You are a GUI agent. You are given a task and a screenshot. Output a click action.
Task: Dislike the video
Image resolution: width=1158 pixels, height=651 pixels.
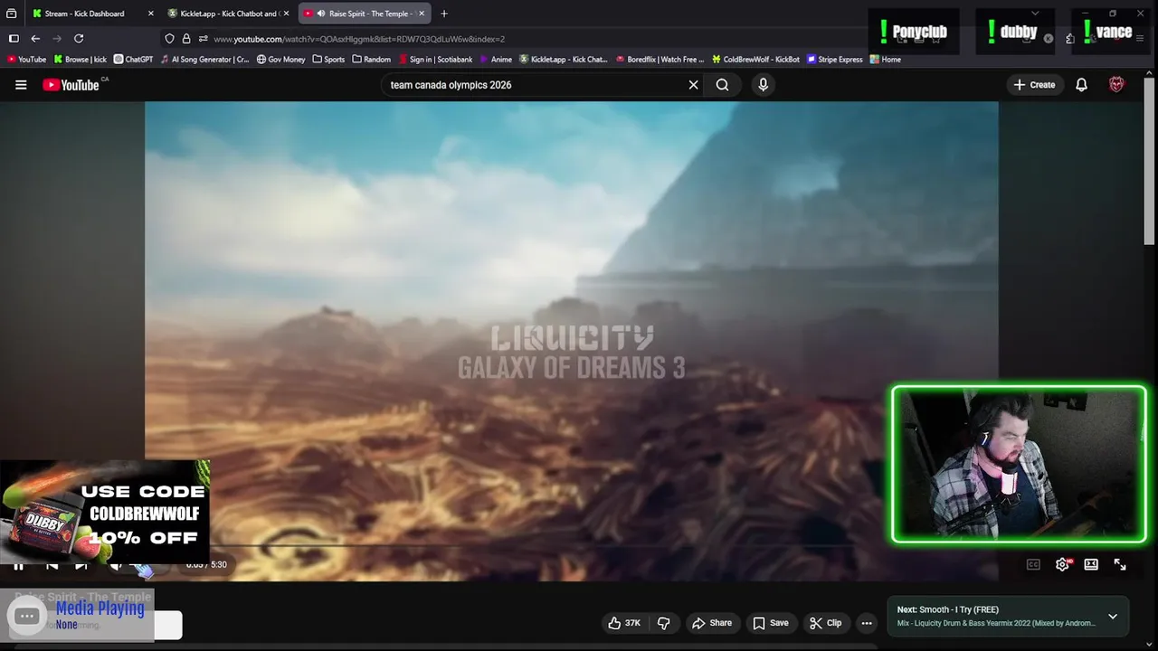coord(664,623)
